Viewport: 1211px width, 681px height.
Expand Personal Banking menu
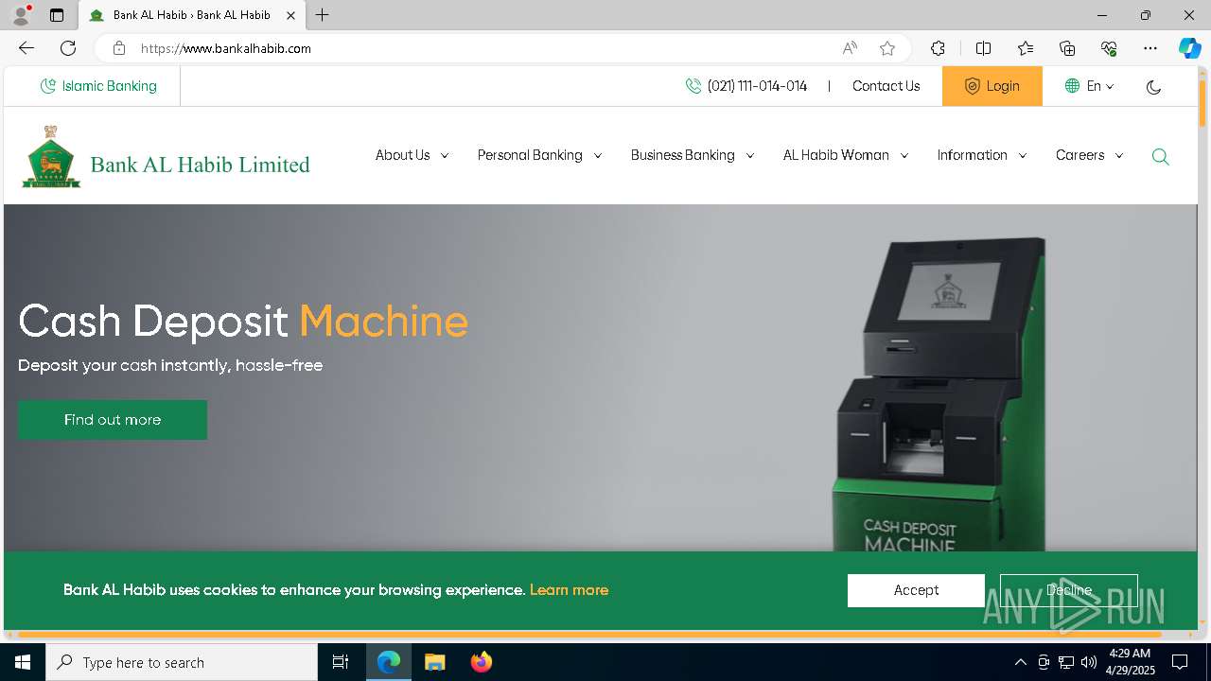point(539,155)
